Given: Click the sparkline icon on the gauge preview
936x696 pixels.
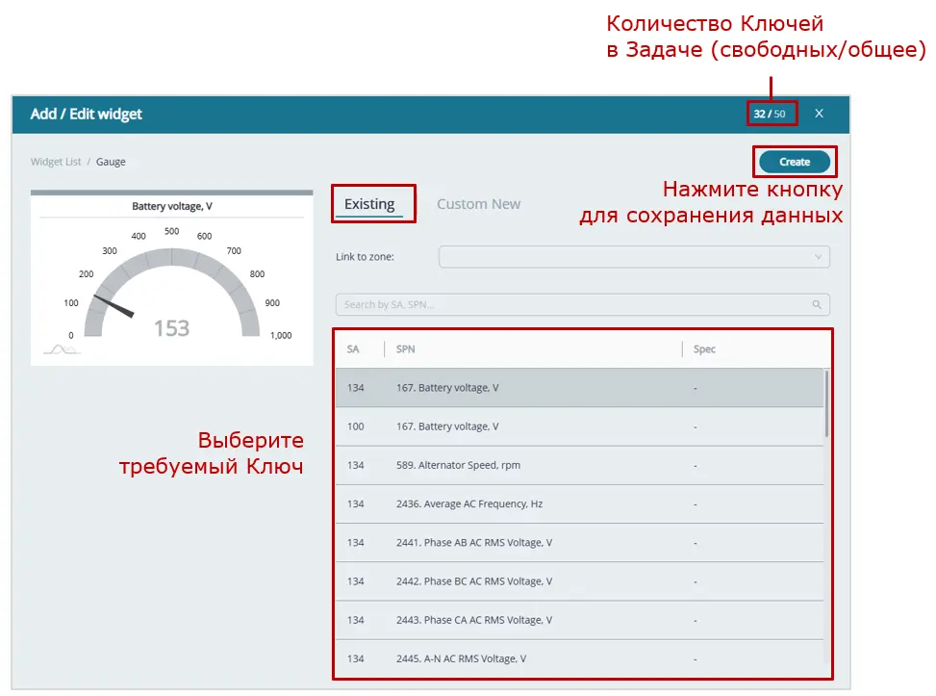Looking at the screenshot, I should click(x=63, y=348).
